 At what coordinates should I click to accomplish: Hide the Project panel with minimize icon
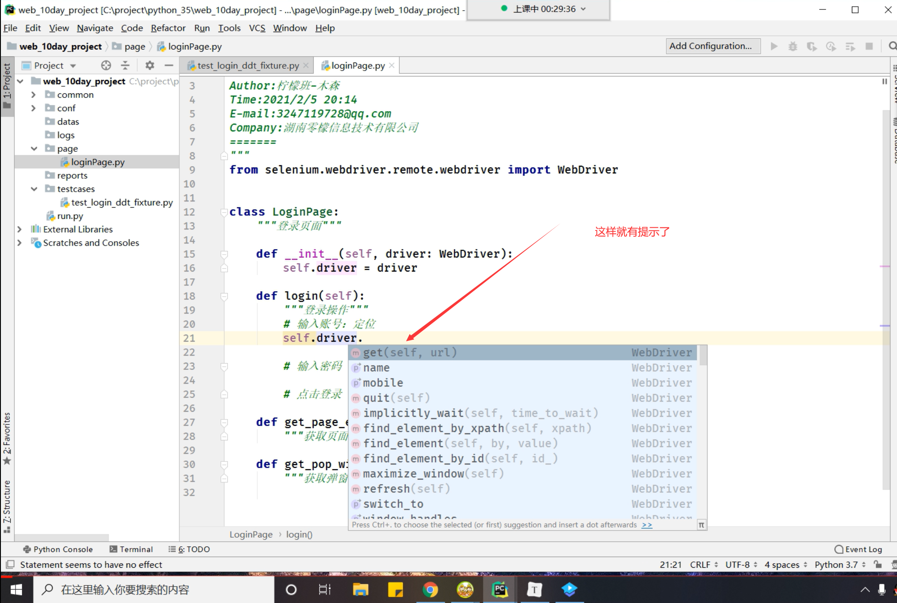tap(169, 66)
